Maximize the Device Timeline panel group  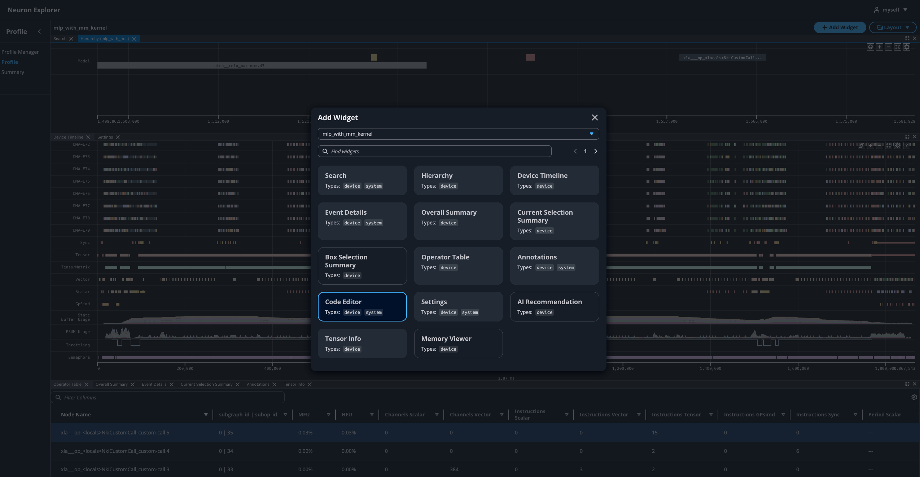click(x=907, y=137)
